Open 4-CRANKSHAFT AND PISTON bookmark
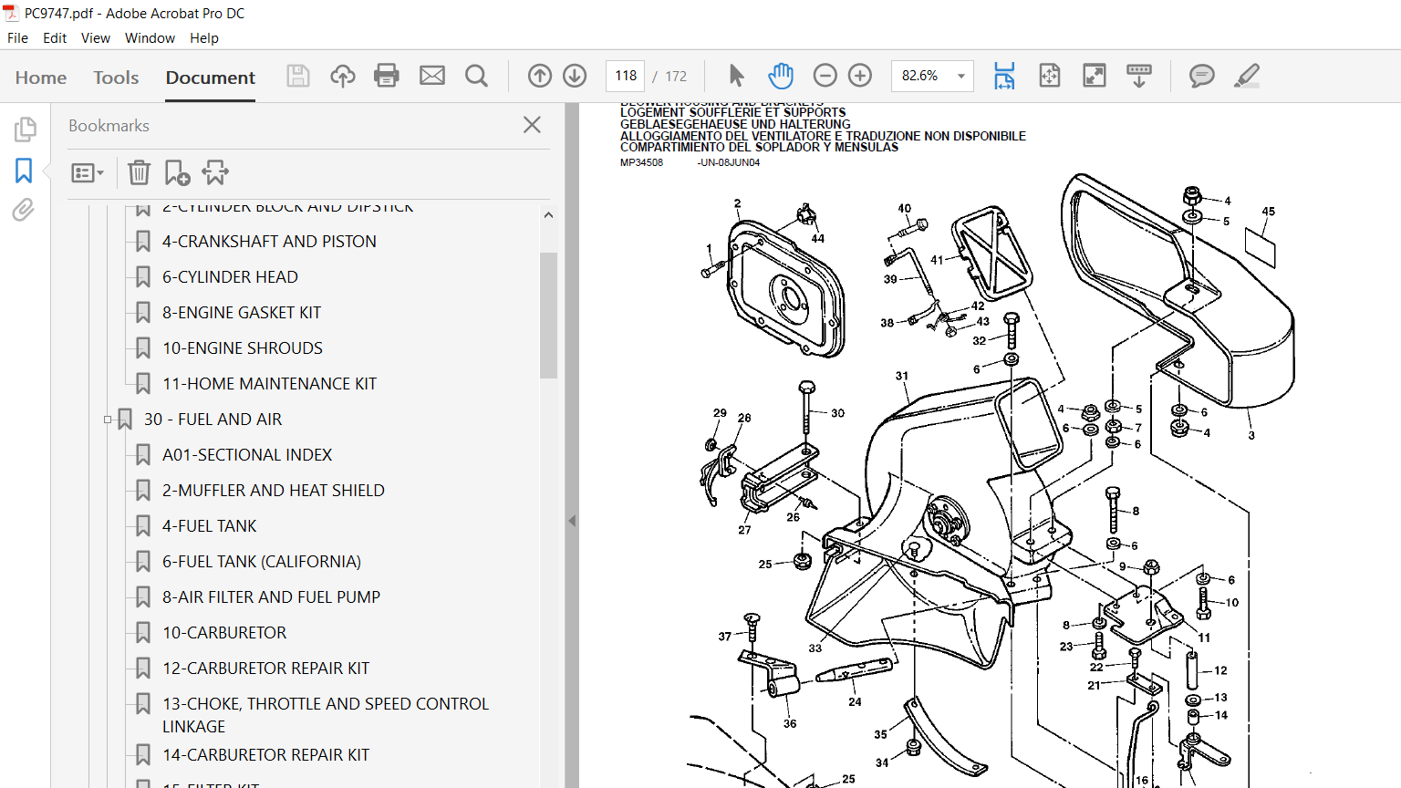The height and width of the screenshot is (788, 1401). [269, 242]
